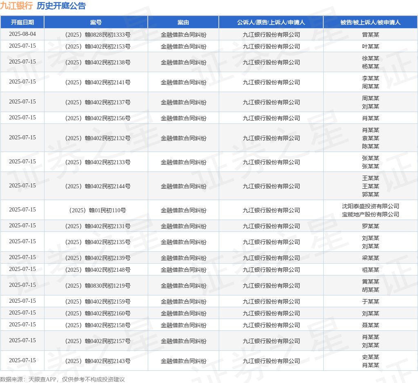
Task: Click case number 赣0402民初2148号
Action: pyautogui.click(x=98, y=270)
